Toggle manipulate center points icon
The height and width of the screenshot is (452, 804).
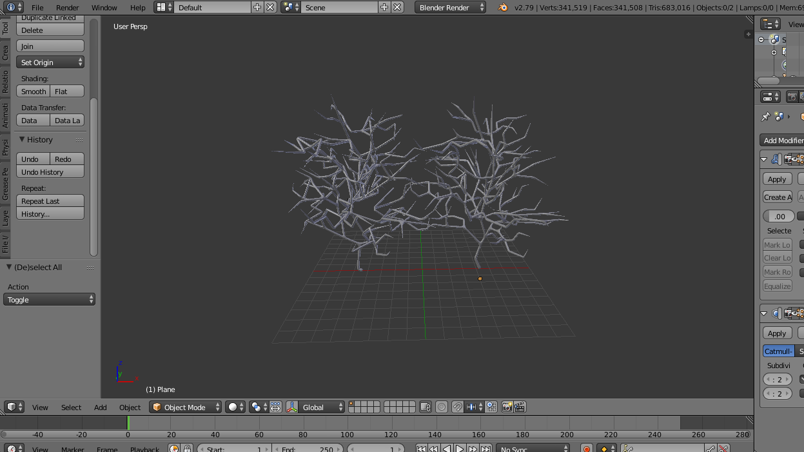pos(275,407)
